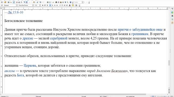Toggle Italic formatting
Image resolution: width=174 pixels, height=97 pixels.
pyautogui.click(x=45, y=5)
